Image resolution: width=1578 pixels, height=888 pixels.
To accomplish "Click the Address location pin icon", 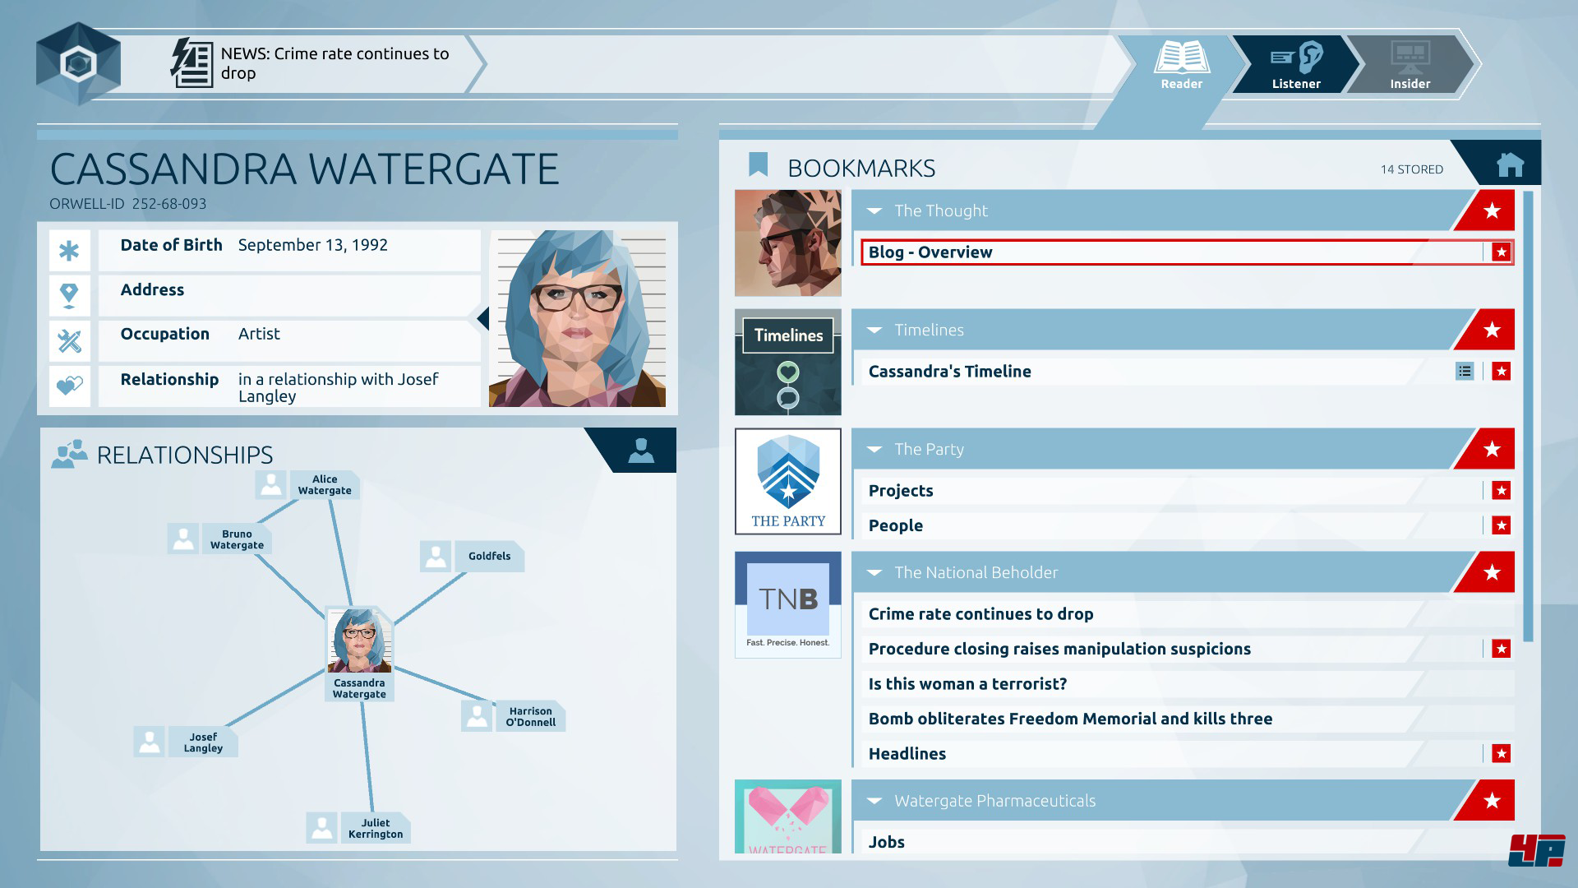I will click(70, 294).
